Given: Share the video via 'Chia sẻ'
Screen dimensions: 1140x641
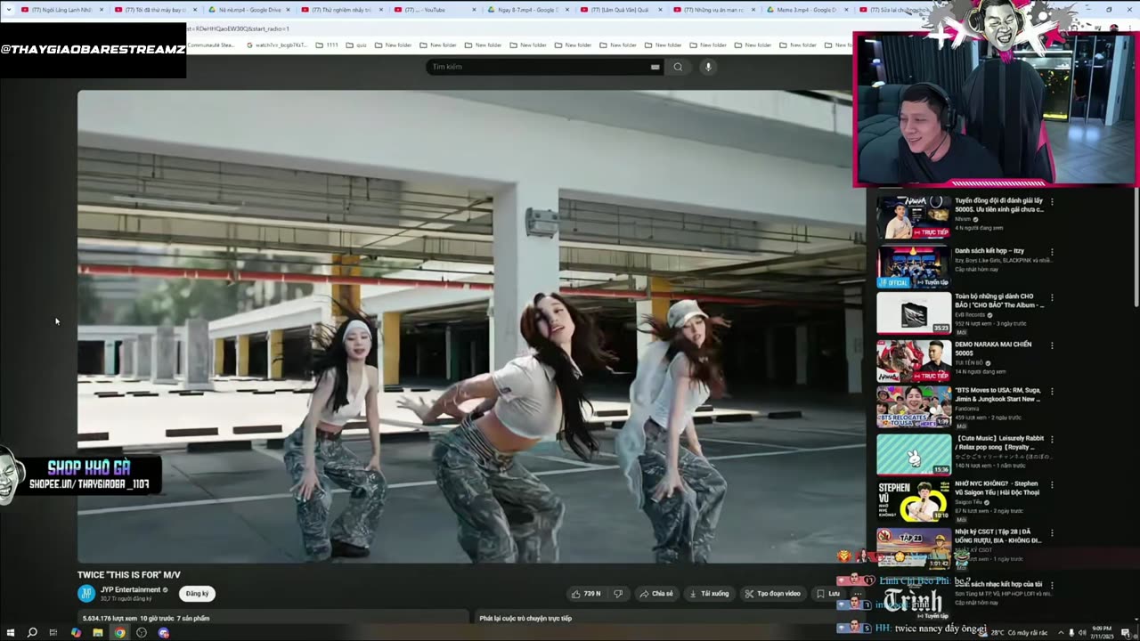Looking at the screenshot, I should [x=656, y=594].
